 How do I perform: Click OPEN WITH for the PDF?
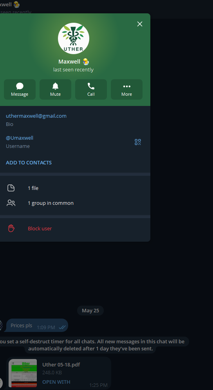[x=56, y=382]
